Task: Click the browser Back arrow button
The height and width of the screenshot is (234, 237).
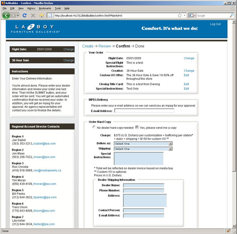Action: [6, 15]
